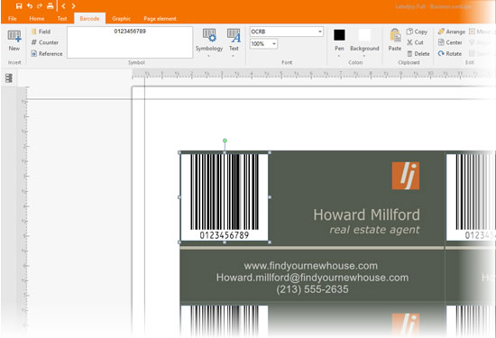Delete the selected barcode
The image size is (496, 338).
[418, 54]
